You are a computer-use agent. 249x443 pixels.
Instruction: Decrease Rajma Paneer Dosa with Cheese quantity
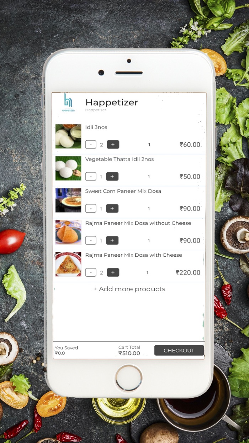pos(91,273)
